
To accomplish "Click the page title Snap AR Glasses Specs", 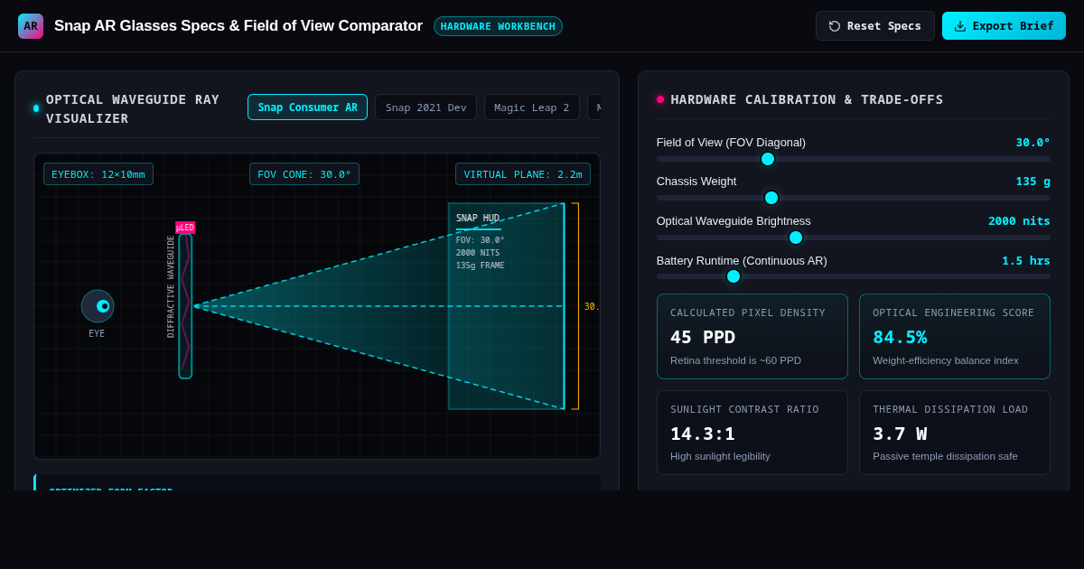I will [x=238, y=26].
